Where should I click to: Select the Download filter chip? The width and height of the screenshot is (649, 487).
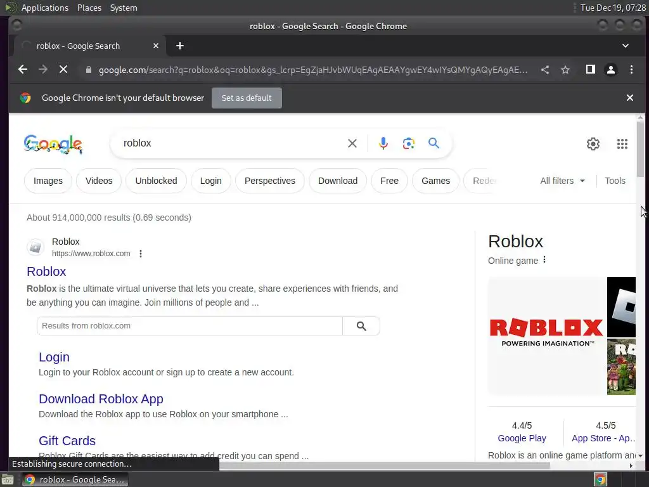(338, 181)
